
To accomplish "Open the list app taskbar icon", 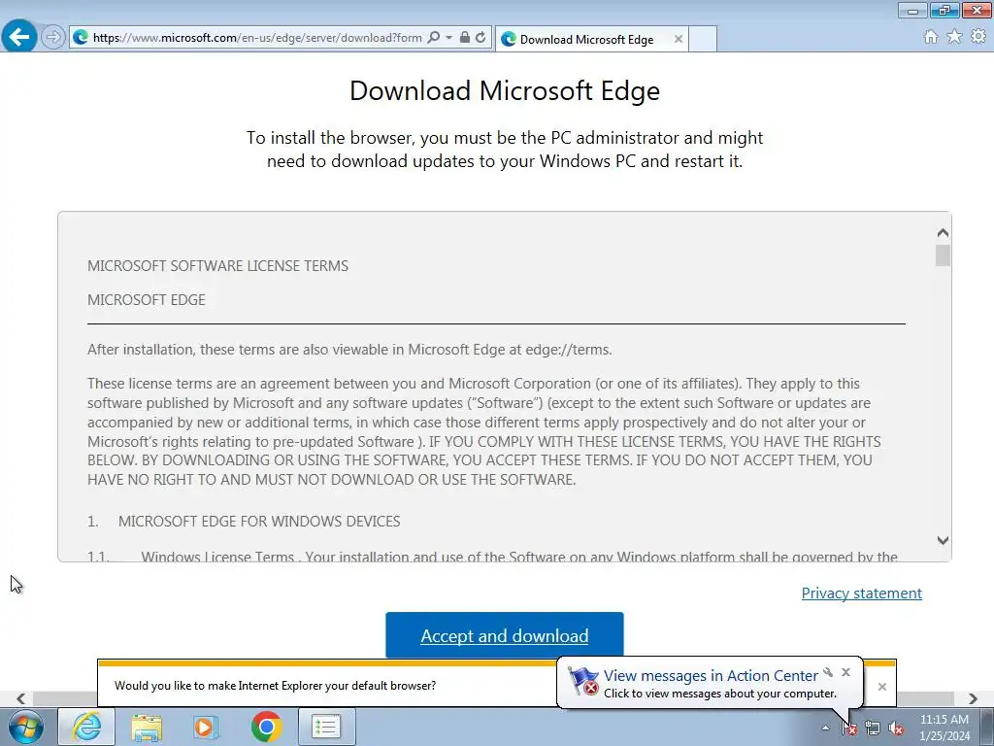I will click(x=326, y=727).
